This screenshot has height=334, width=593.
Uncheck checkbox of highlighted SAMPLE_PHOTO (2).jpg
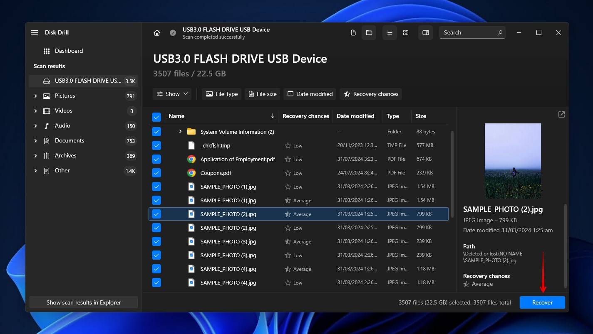[x=156, y=214]
